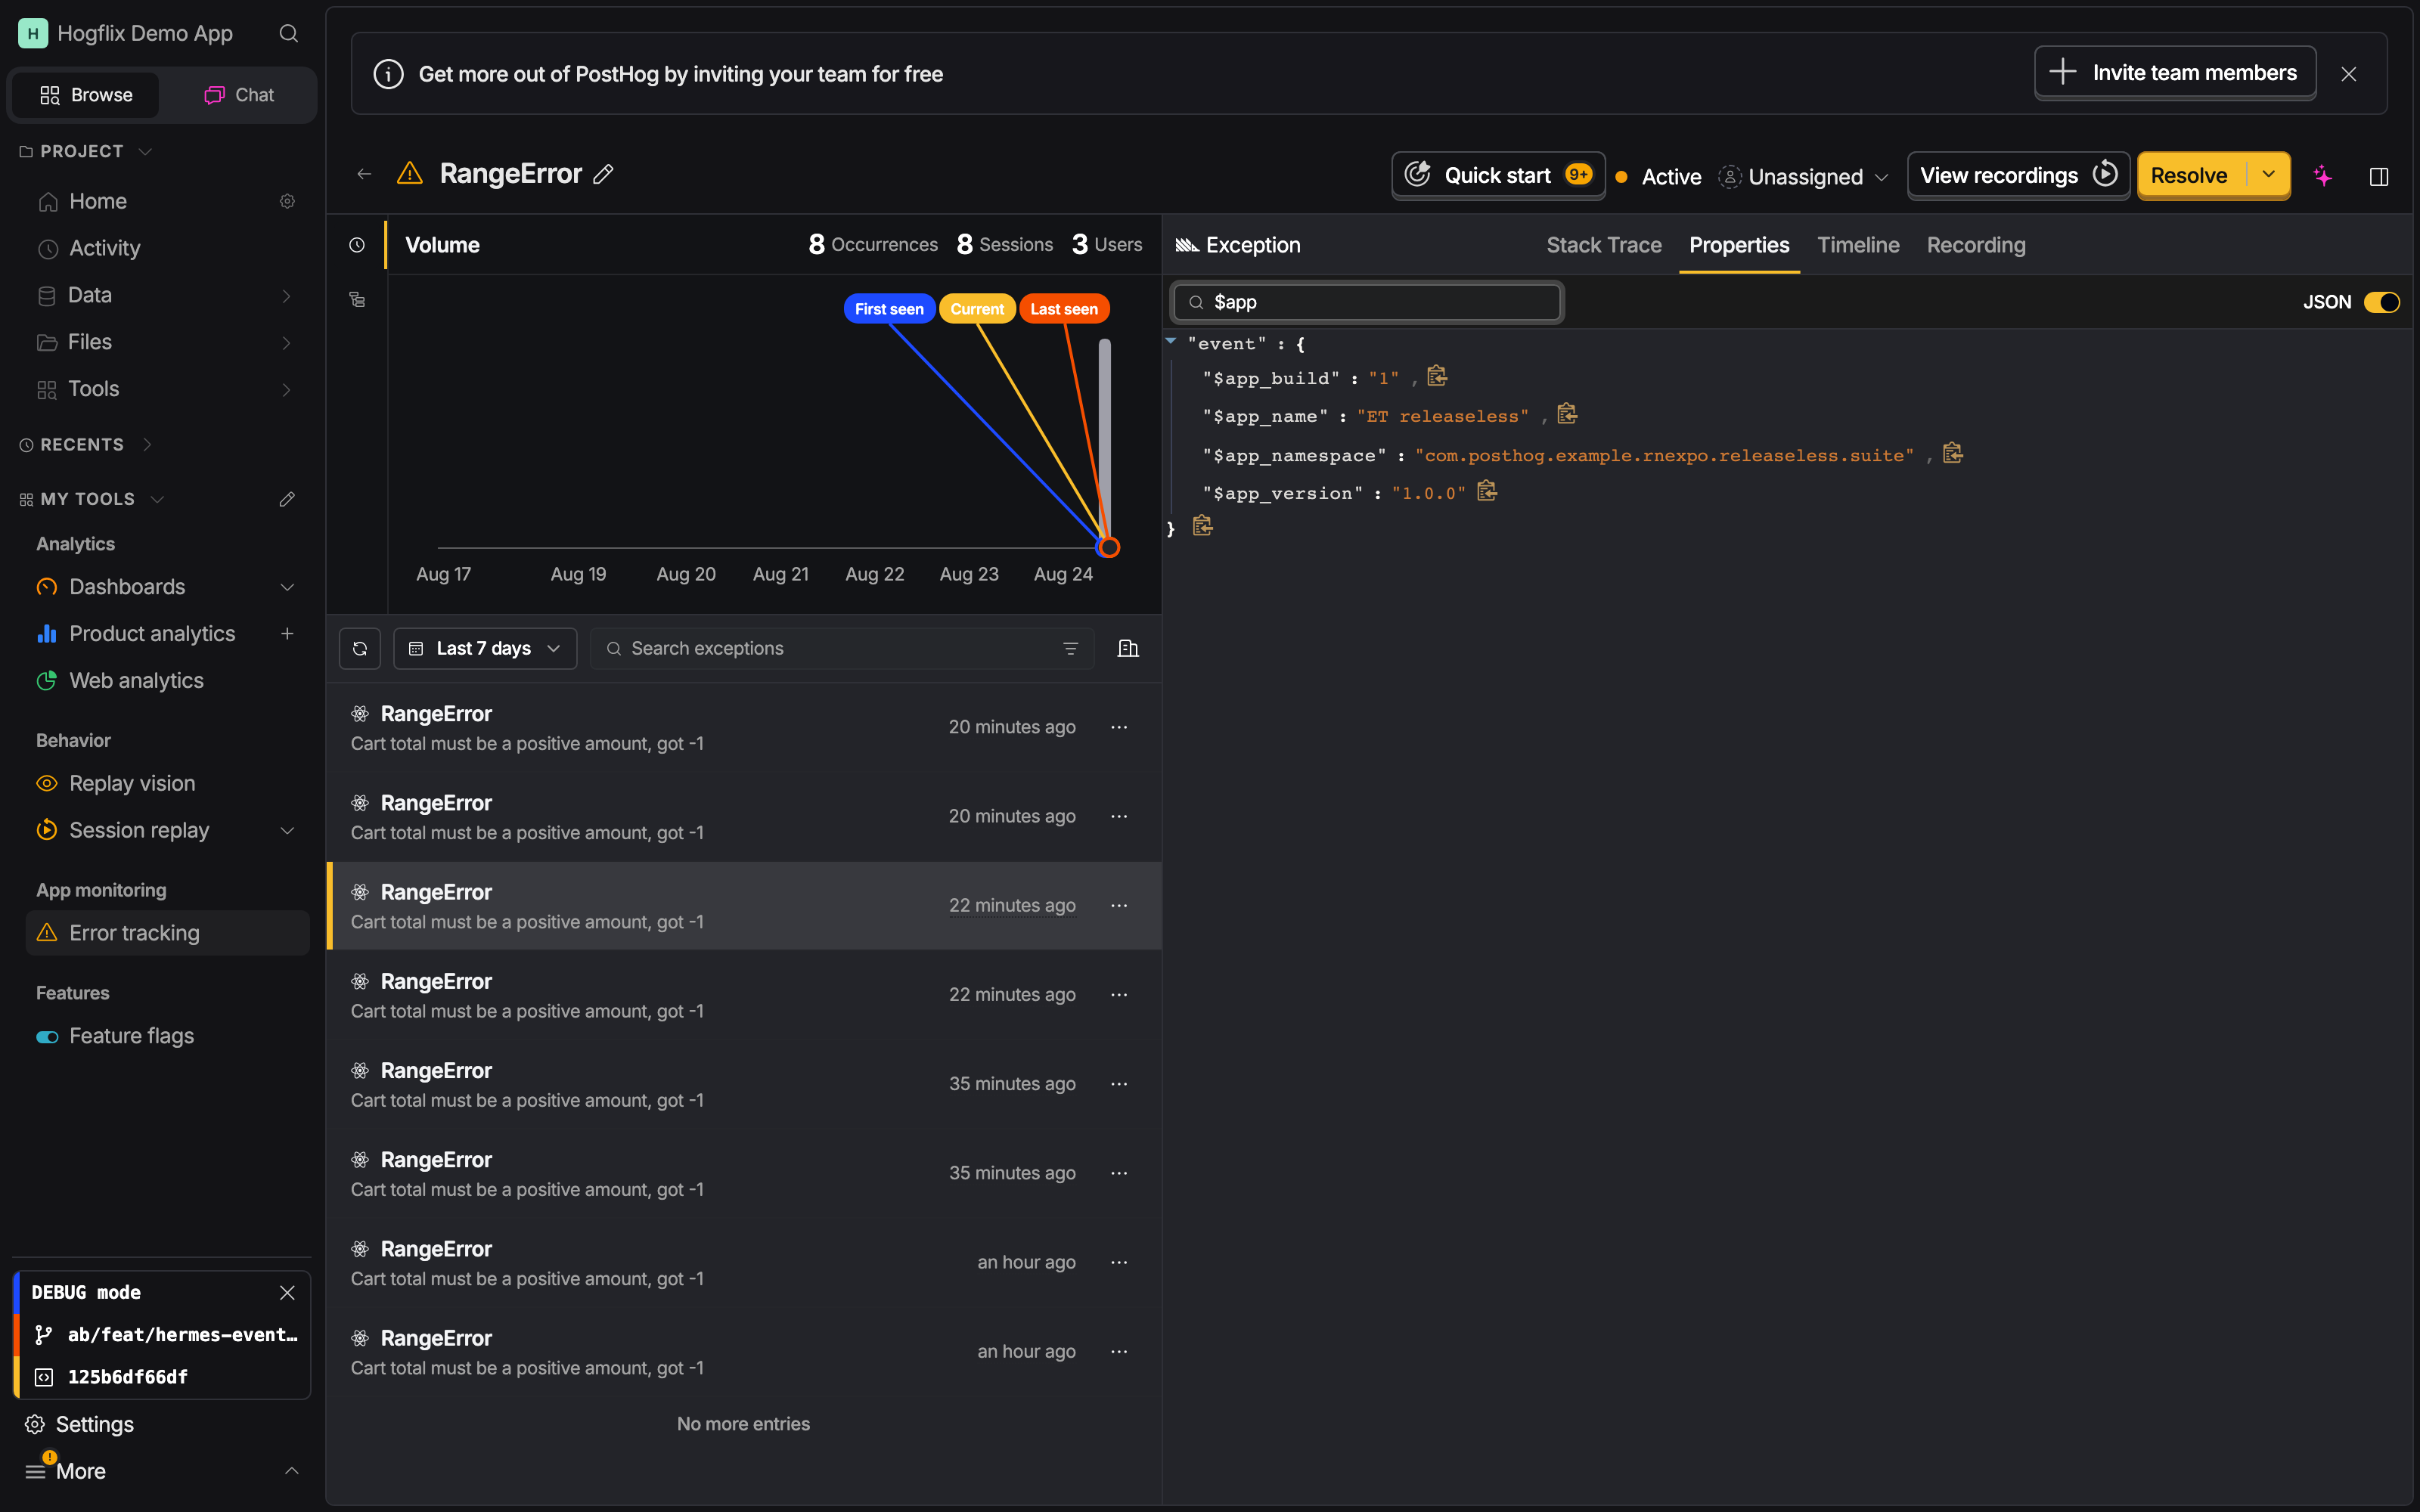
Task: Refresh the exceptions list
Action: [x=360, y=648]
